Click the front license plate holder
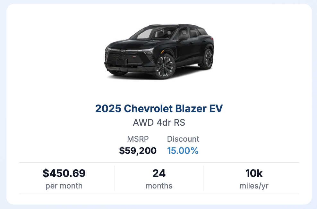 (122, 62)
